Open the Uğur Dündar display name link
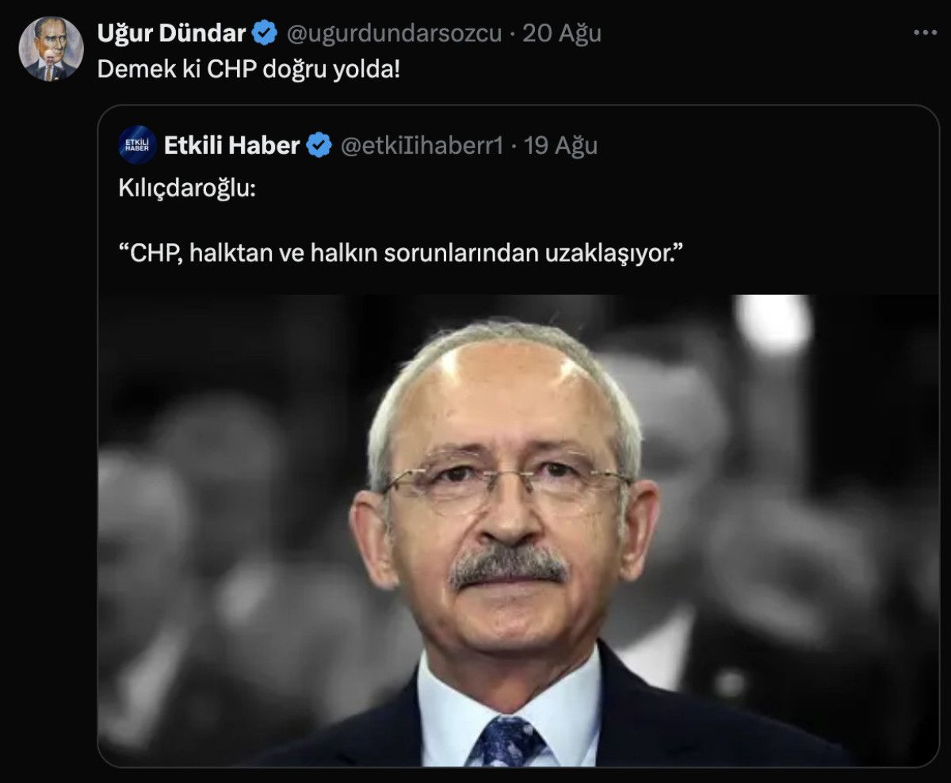 (172, 33)
